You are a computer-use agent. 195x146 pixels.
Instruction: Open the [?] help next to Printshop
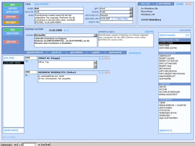point(187,35)
